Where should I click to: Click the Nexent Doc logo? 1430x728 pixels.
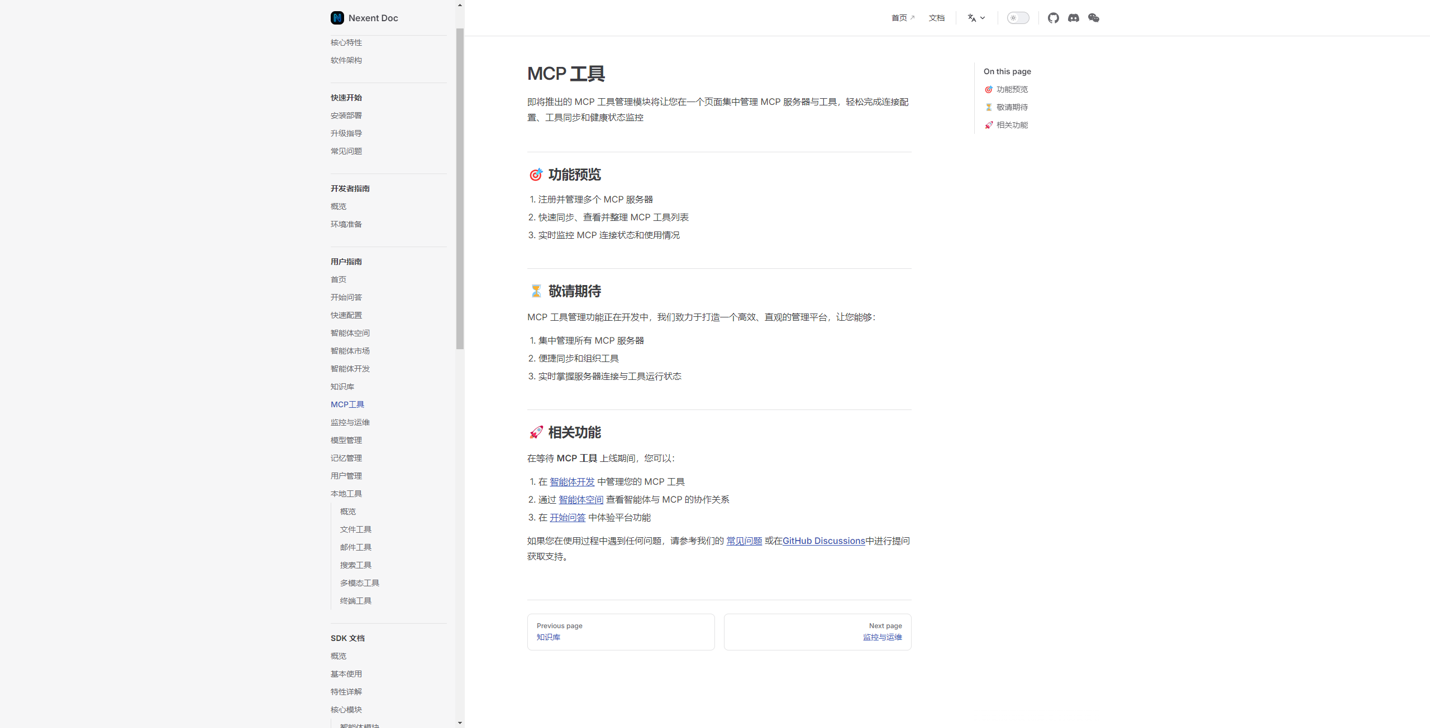tap(364, 18)
